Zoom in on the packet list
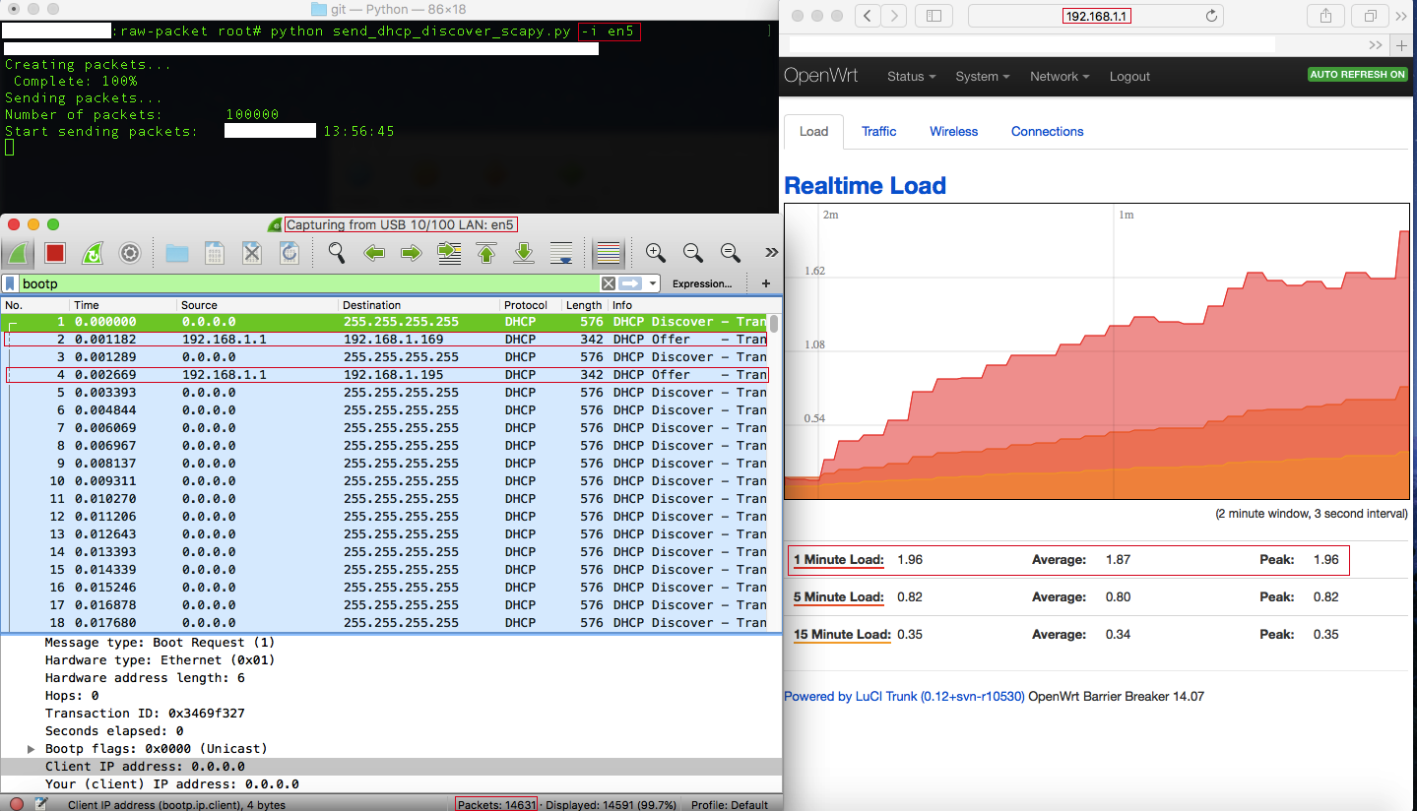The height and width of the screenshot is (811, 1417). tap(654, 253)
